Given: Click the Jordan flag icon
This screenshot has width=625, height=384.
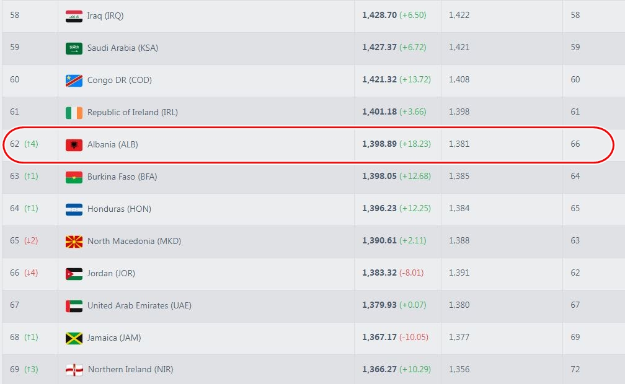Looking at the screenshot, I should [x=74, y=274].
